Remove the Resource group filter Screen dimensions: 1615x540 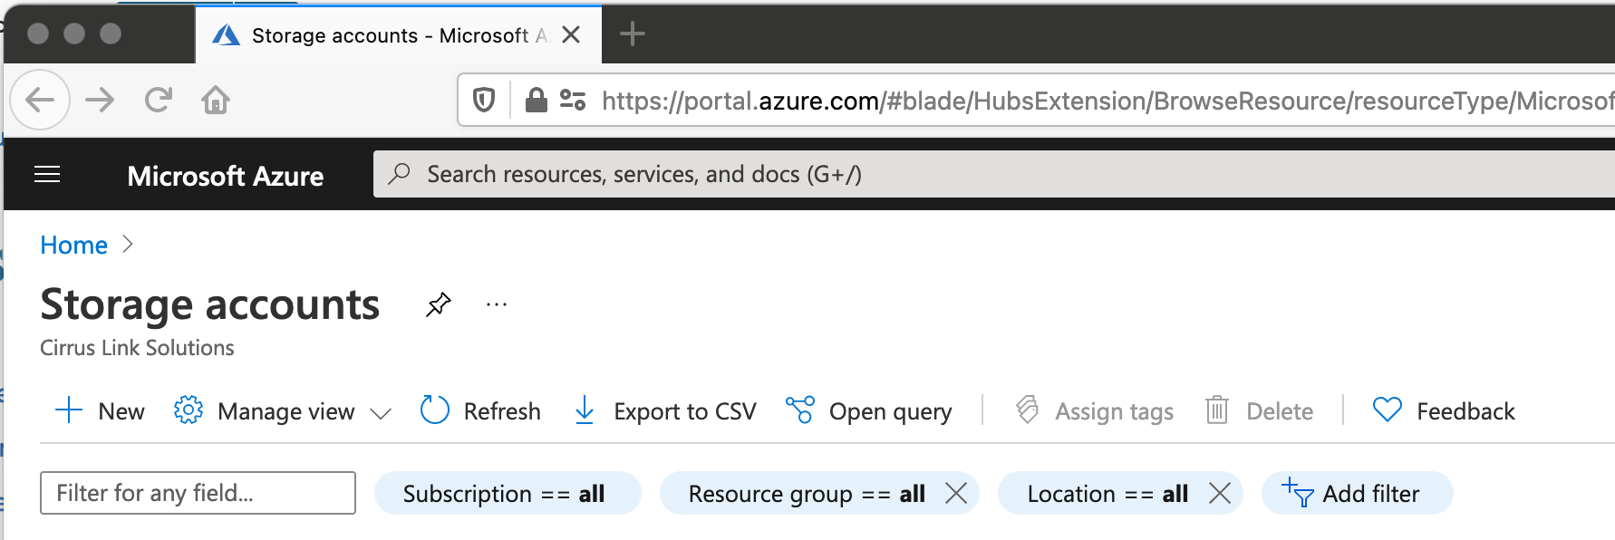956,494
